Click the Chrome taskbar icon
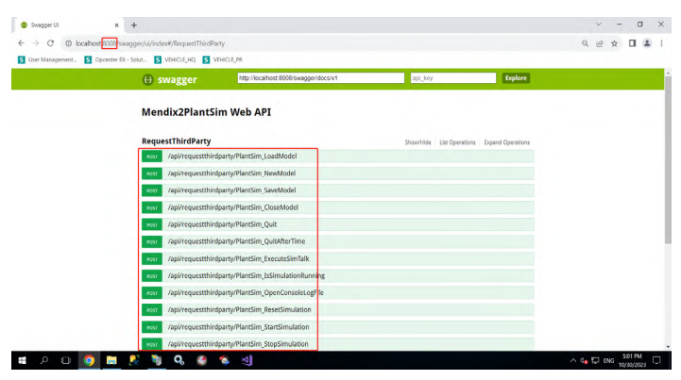681x380 pixels. tap(89, 360)
